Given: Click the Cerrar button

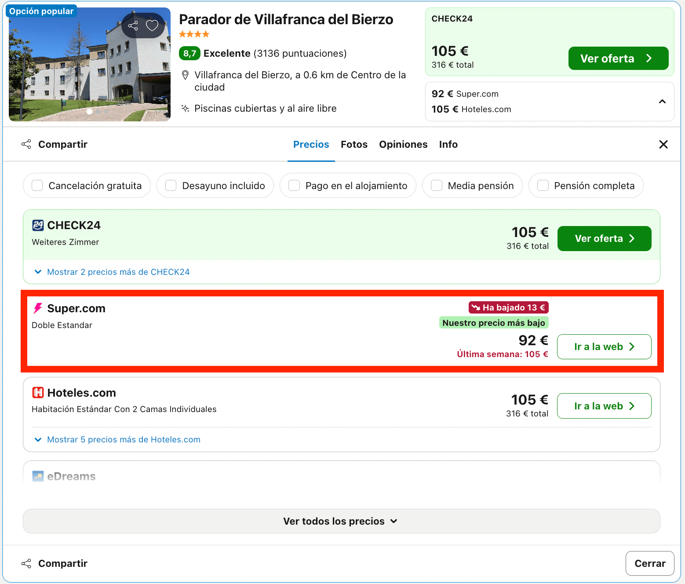Looking at the screenshot, I should click(x=650, y=563).
